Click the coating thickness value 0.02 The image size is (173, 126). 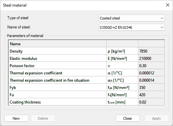(151, 102)
